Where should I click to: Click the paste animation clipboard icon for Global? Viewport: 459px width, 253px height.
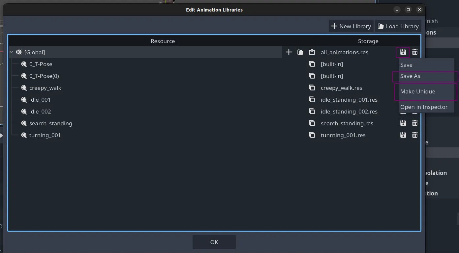click(x=312, y=52)
